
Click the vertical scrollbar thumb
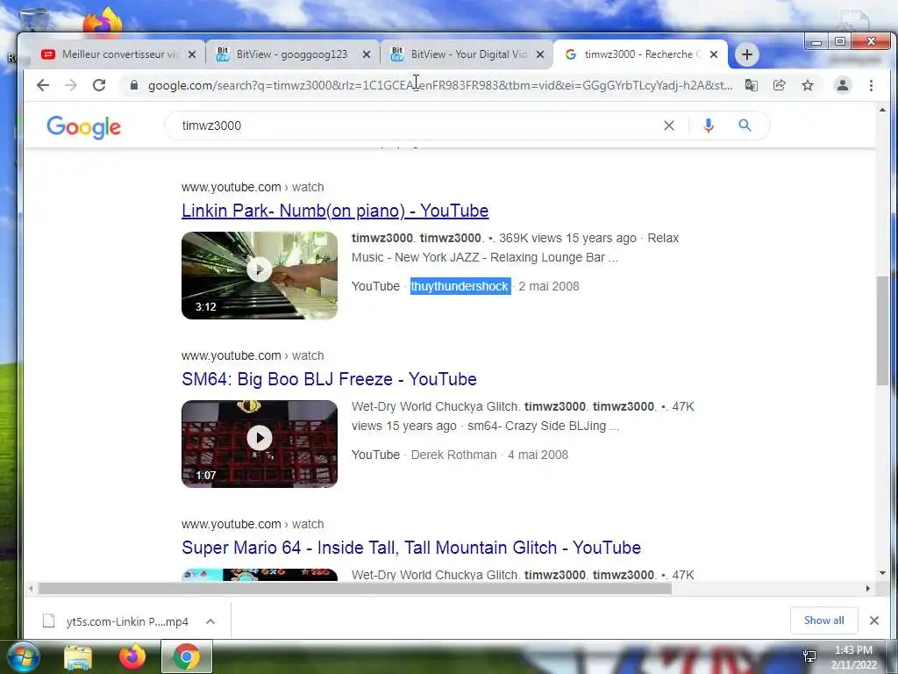882,331
